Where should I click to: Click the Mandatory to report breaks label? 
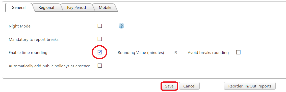[x=34, y=39]
